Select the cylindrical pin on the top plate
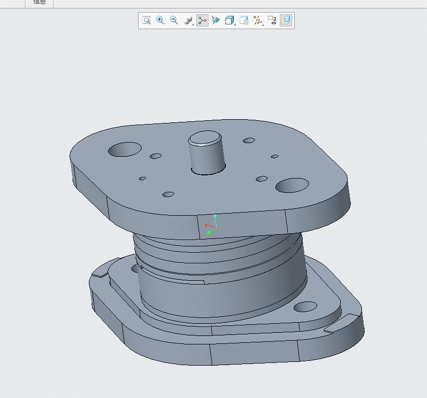427x398 pixels. pos(207,153)
